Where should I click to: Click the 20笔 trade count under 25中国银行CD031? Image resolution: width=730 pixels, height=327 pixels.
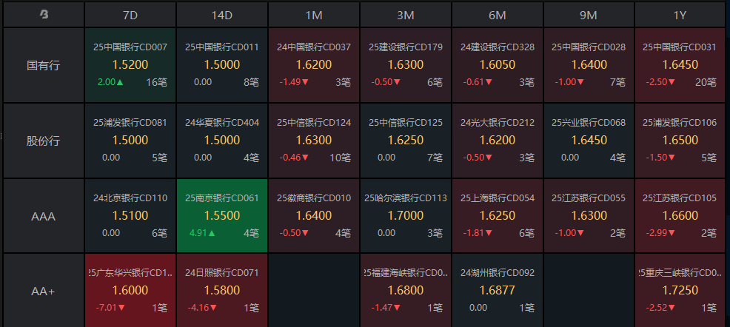coord(706,82)
